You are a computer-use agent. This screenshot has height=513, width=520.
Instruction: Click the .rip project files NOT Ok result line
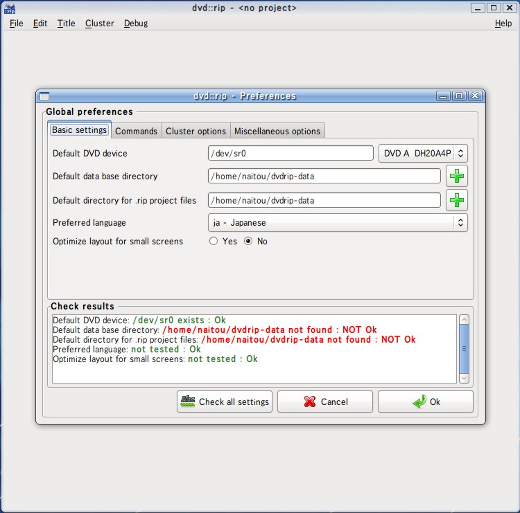pos(309,339)
